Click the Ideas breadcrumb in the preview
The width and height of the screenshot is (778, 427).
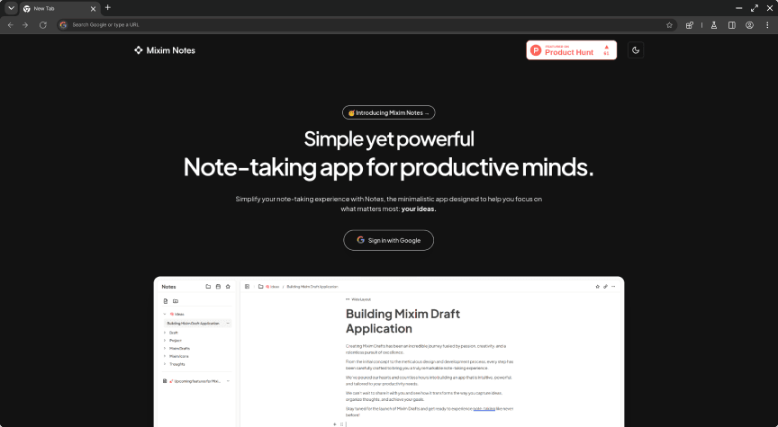273,287
